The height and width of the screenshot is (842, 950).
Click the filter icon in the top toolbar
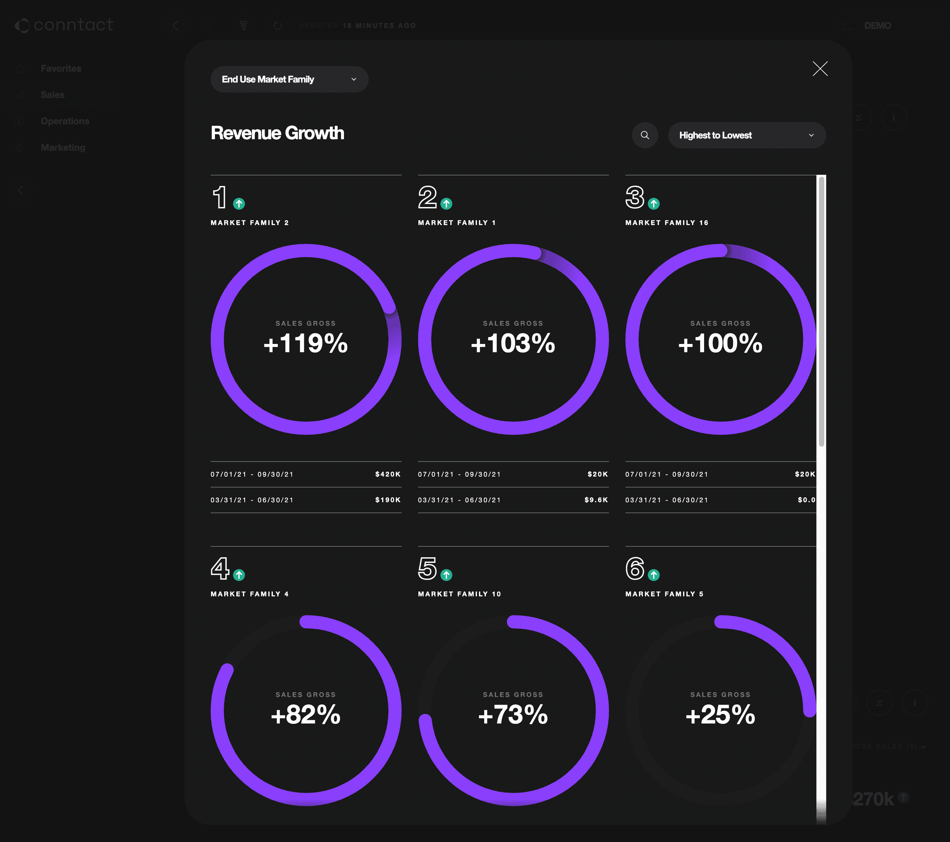click(x=245, y=24)
